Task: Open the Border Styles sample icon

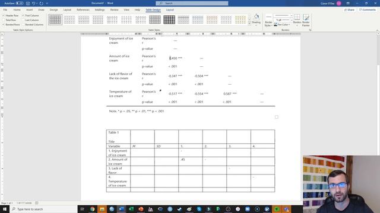Action: 268,17
